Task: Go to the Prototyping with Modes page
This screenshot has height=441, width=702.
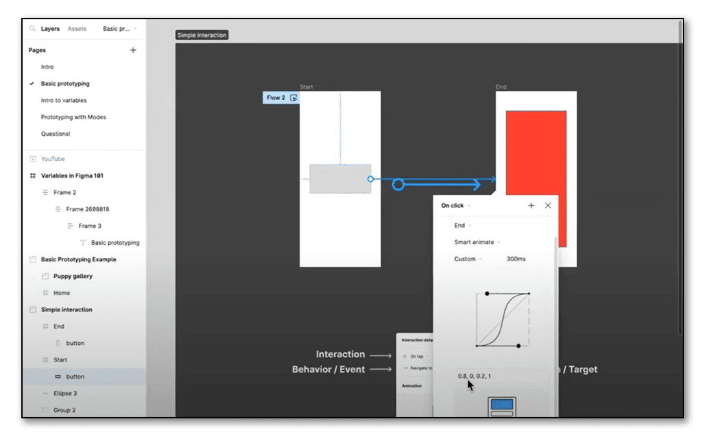Action: pos(73,117)
